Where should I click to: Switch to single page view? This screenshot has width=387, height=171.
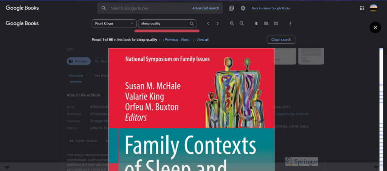pos(257,24)
